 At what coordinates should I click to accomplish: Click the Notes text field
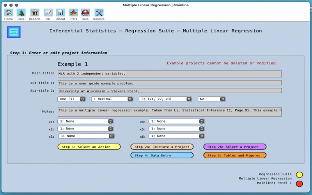[x=170, y=112]
